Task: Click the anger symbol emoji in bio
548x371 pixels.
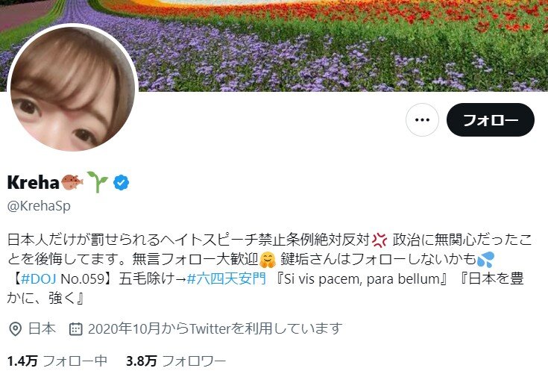Action: (x=379, y=240)
